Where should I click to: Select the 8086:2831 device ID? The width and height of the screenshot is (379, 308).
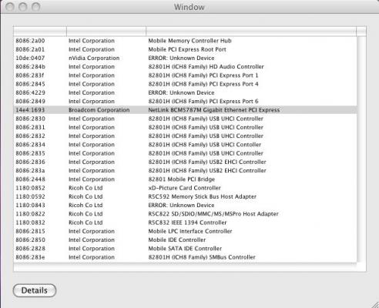pos(30,127)
